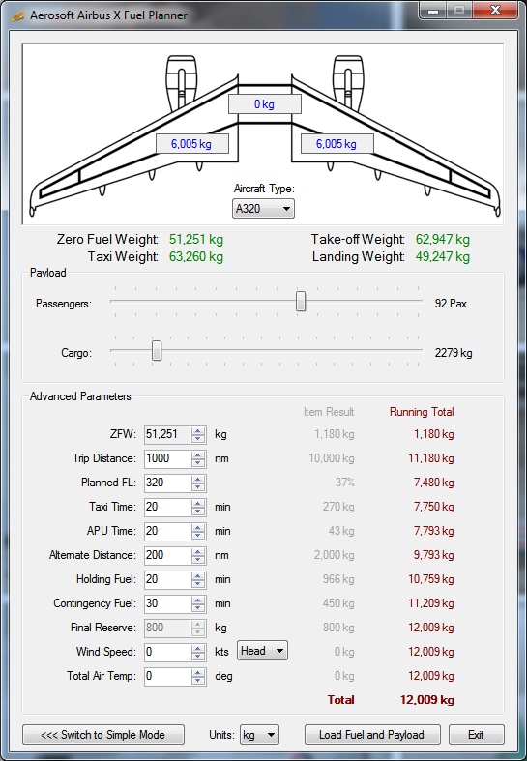This screenshot has height=761, width=527.
Task: Click the Passengers slider handle
Action: (x=301, y=302)
